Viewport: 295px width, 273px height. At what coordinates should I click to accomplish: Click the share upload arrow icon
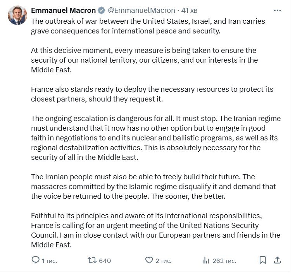click(277, 260)
